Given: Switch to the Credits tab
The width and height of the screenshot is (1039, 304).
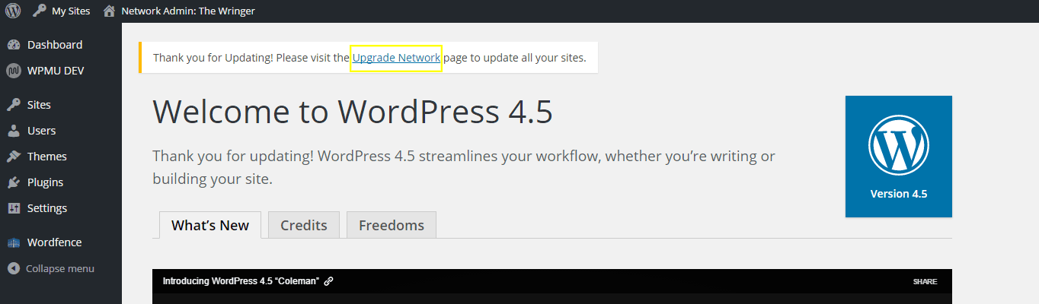Looking at the screenshot, I should point(303,225).
